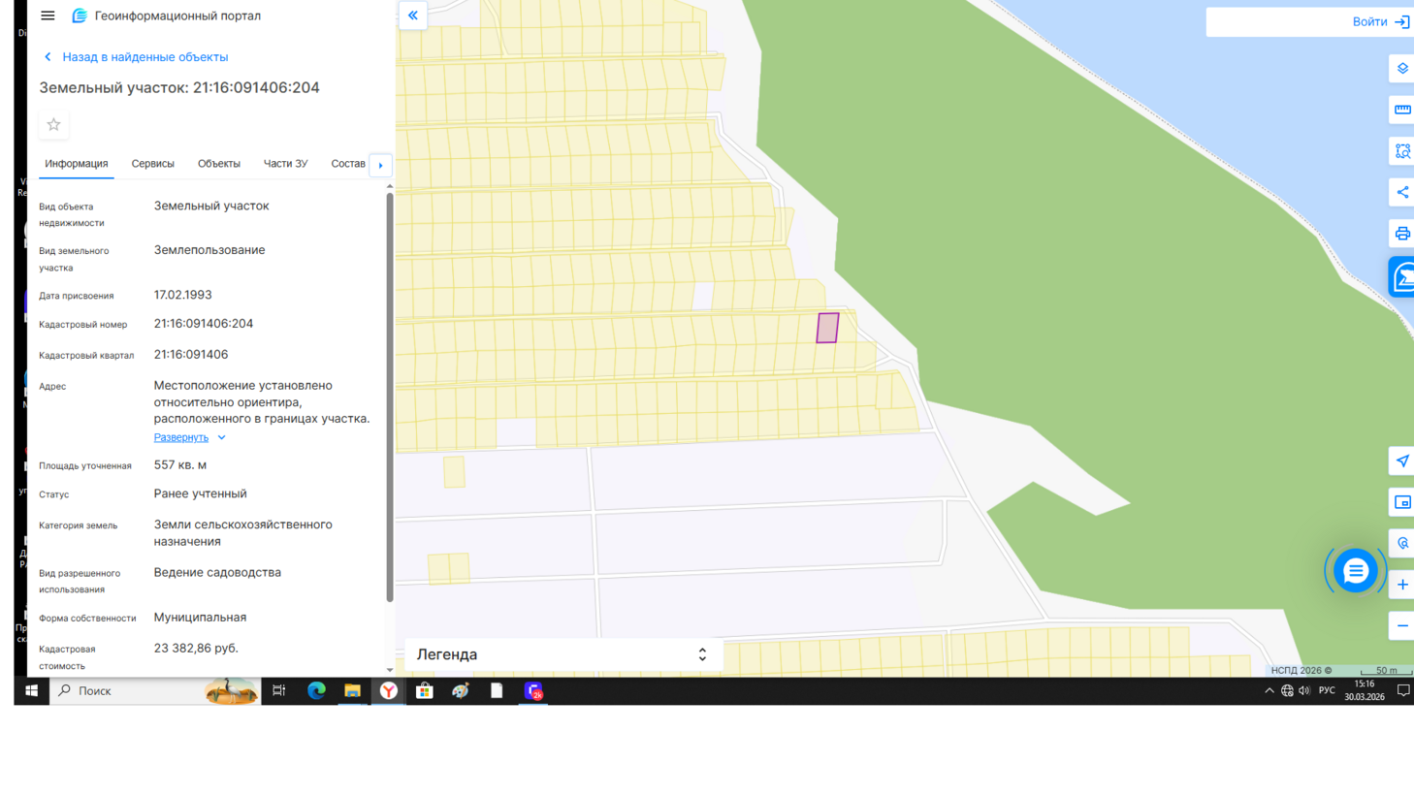Viewport: 1414px width, 795px height.
Task: Open the Части ЗУ tab
Action: [285, 164]
